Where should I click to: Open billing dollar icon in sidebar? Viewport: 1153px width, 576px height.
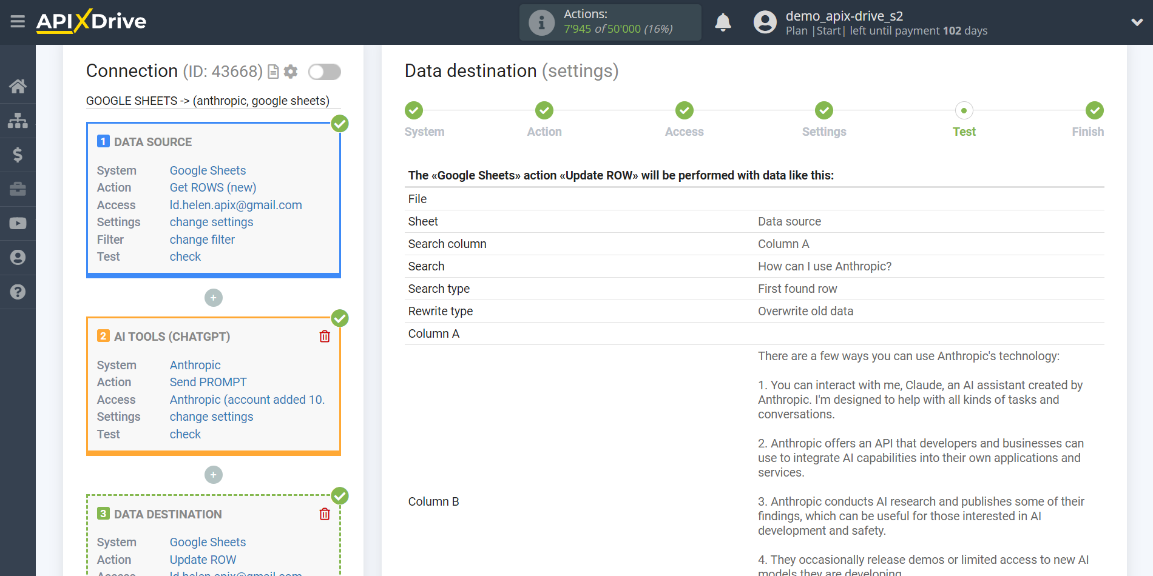pos(18,155)
